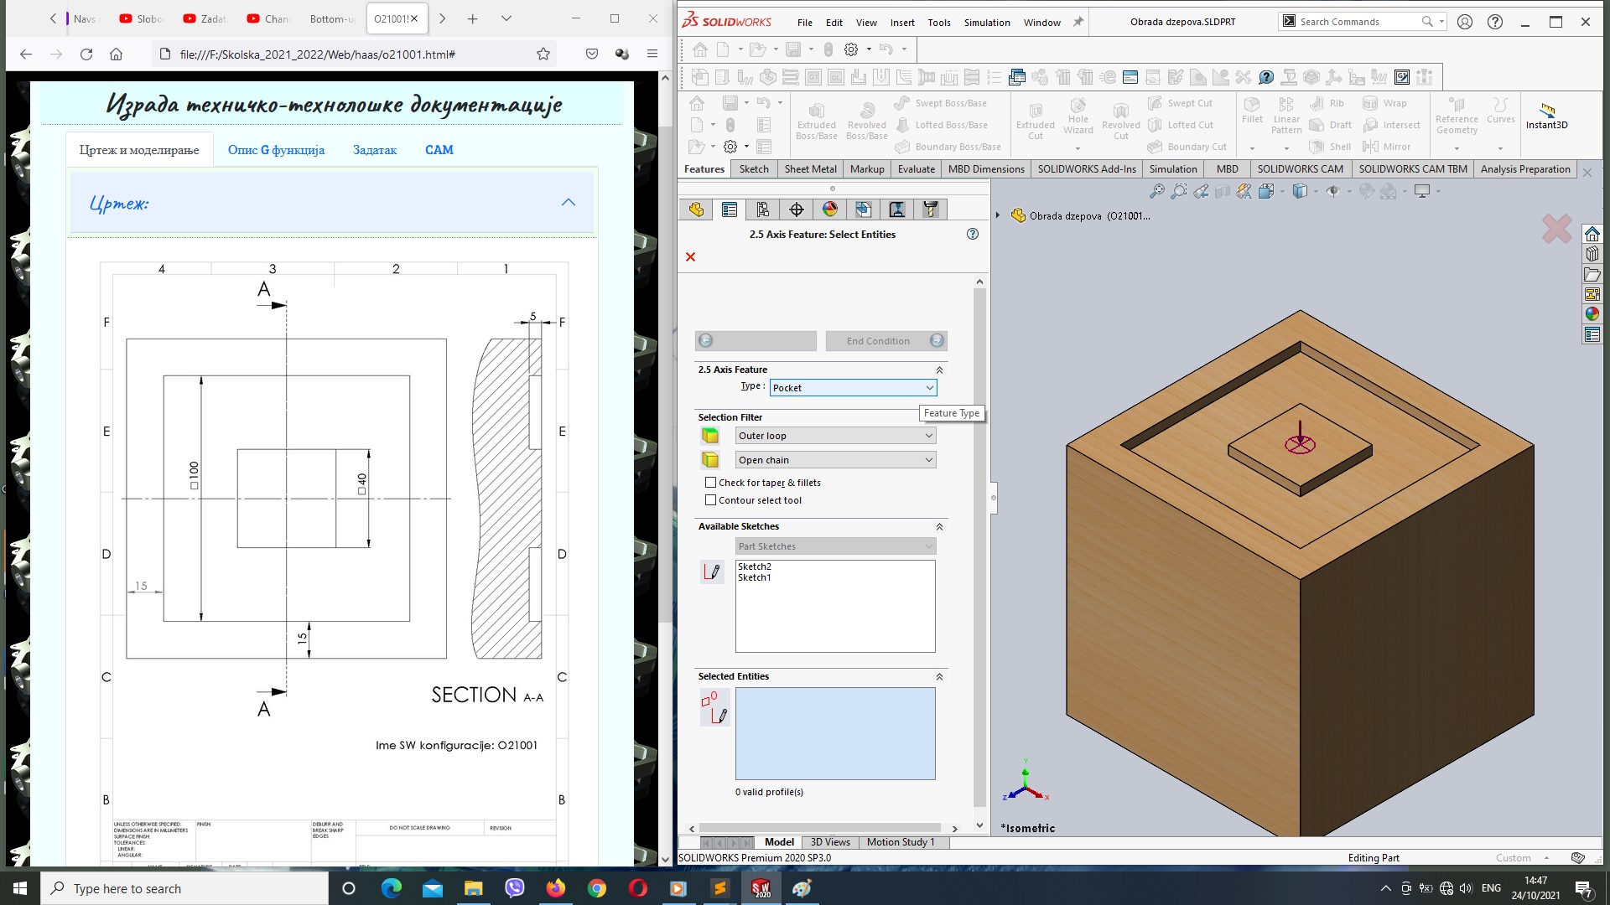Open the FeatureManager design tree tab

point(696,209)
